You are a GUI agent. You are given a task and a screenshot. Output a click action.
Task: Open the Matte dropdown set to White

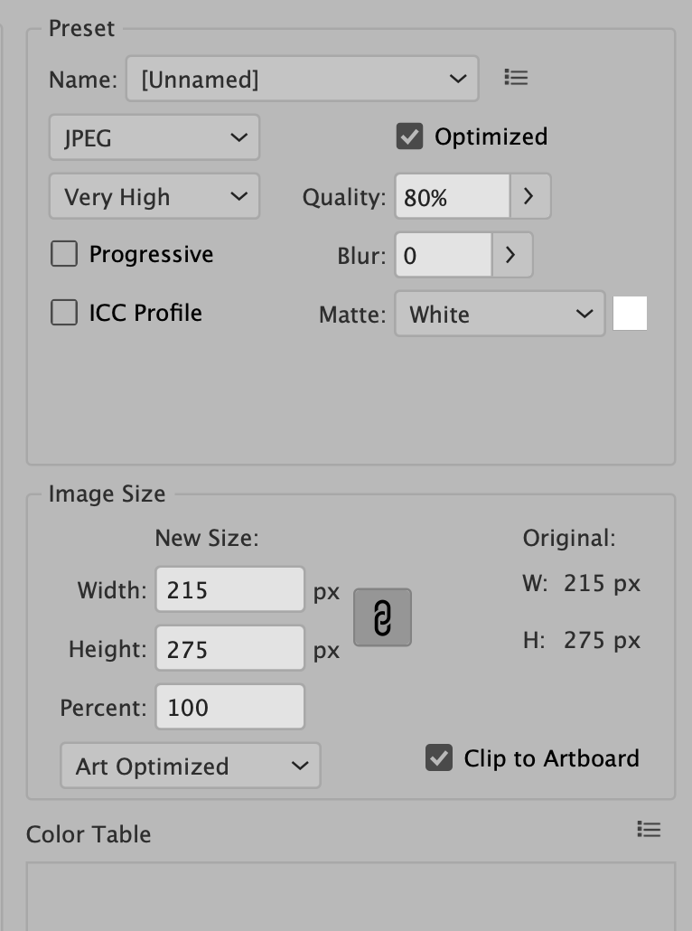coord(500,314)
